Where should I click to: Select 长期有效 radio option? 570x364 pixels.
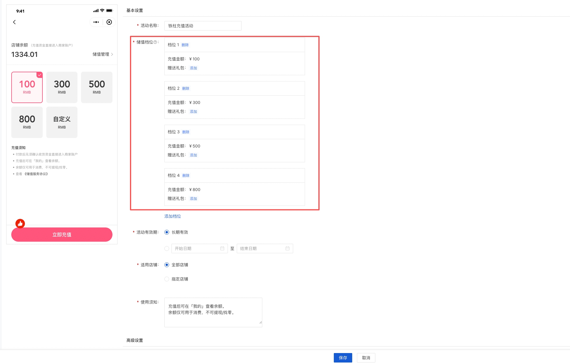(x=167, y=232)
